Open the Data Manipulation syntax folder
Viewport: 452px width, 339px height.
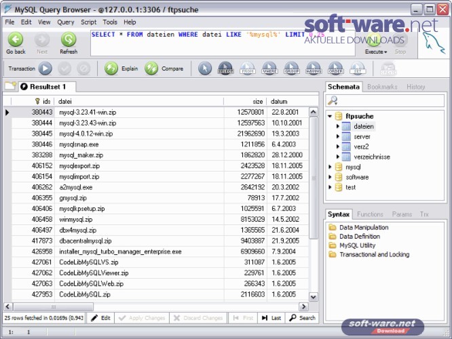[x=358, y=227]
